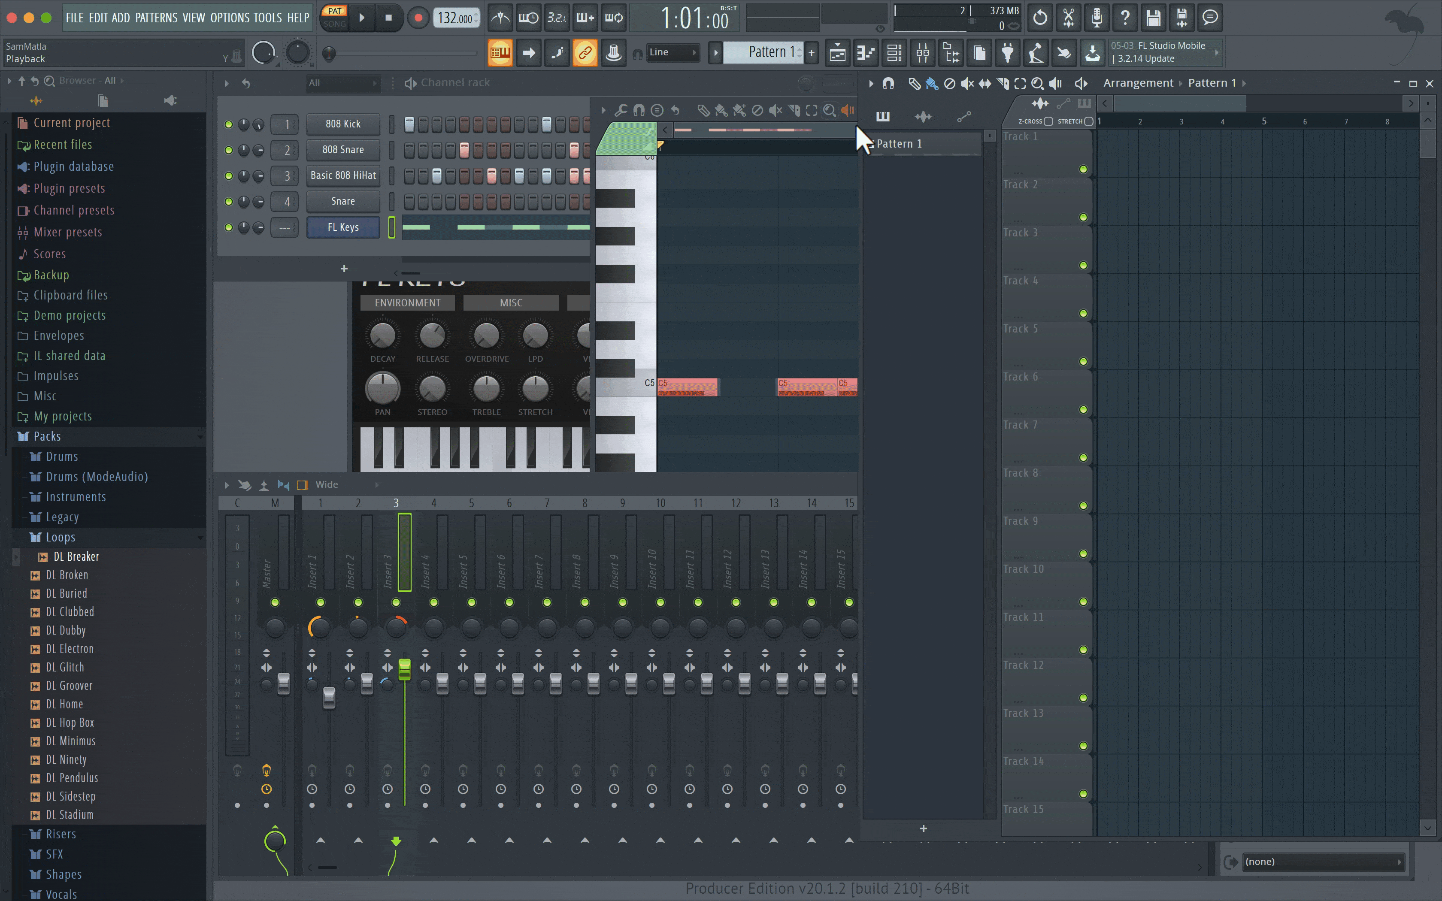The width and height of the screenshot is (1442, 901).
Task: Select DL Breaker loop in browser
Action: (76, 556)
